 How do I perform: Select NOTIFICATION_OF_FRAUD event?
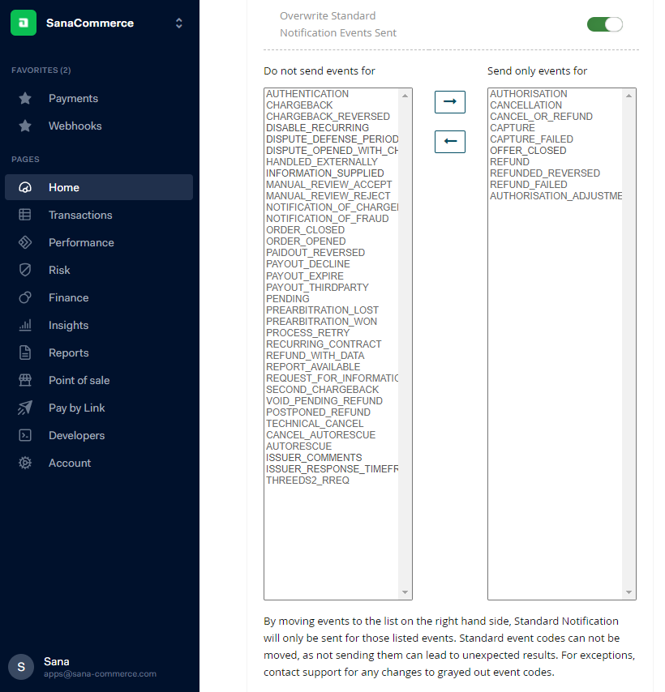[x=327, y=219]
